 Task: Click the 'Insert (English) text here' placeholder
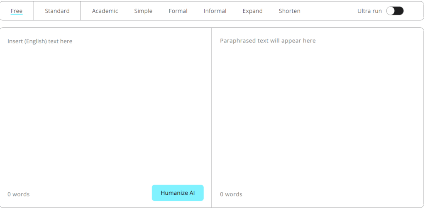pos(40,41)
